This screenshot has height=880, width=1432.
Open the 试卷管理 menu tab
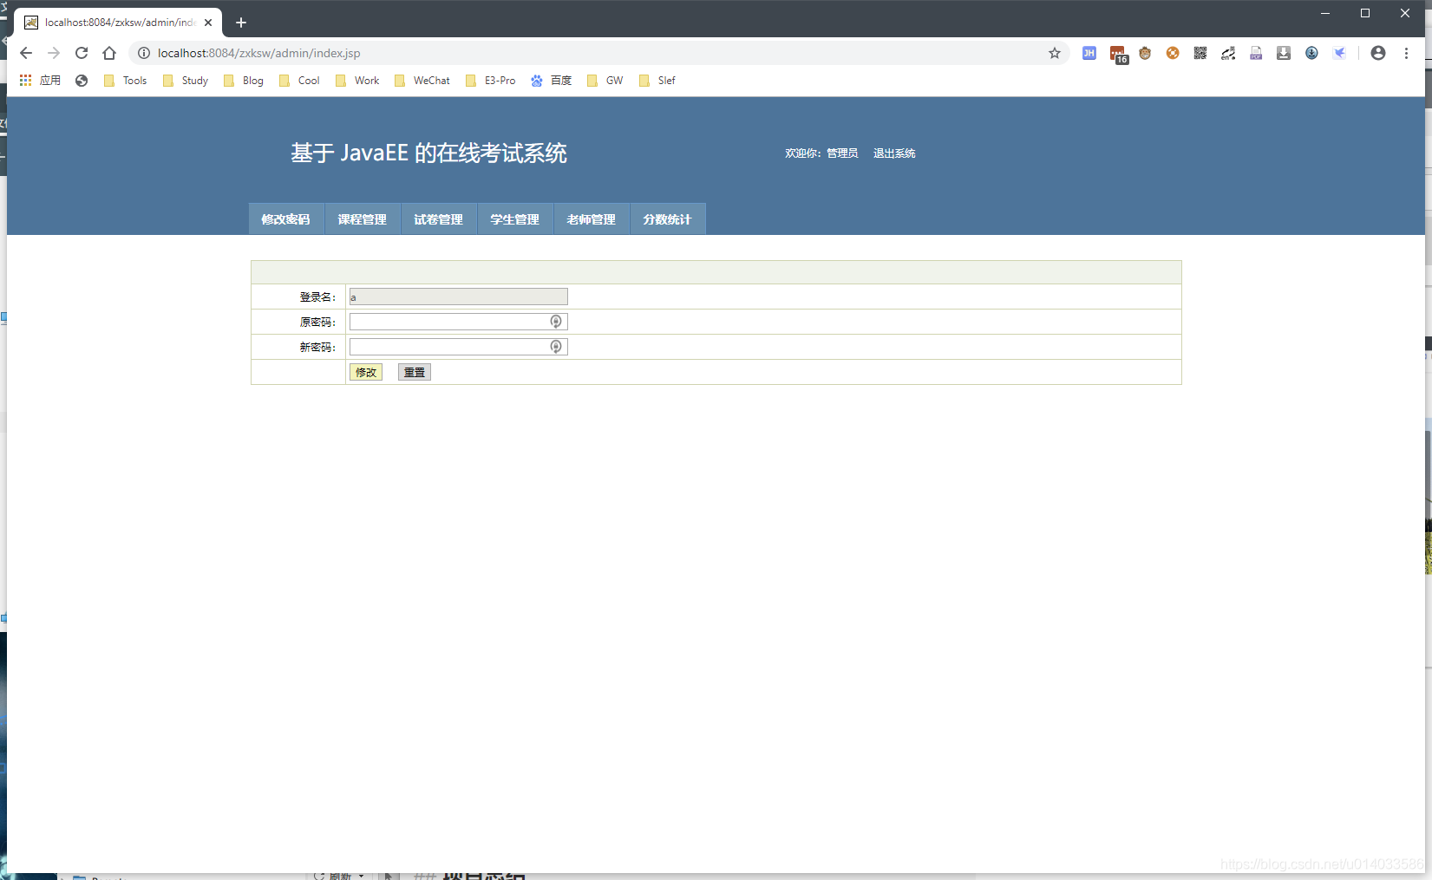[439, 219]
